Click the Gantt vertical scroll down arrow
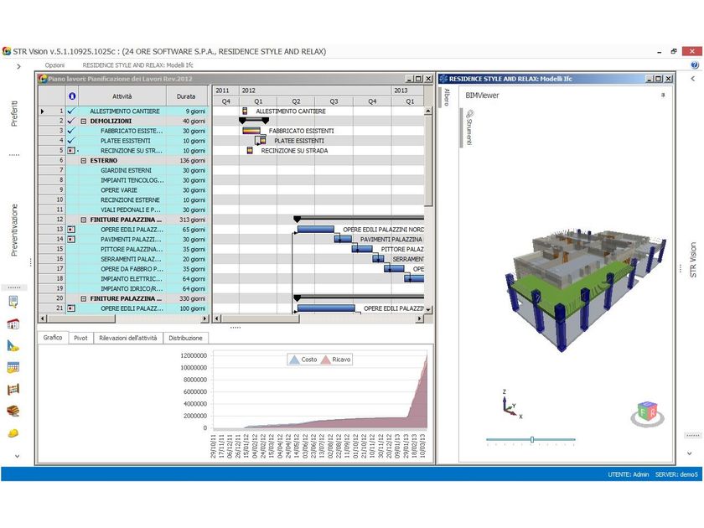The image size is (704, 528). pos(428,309)
